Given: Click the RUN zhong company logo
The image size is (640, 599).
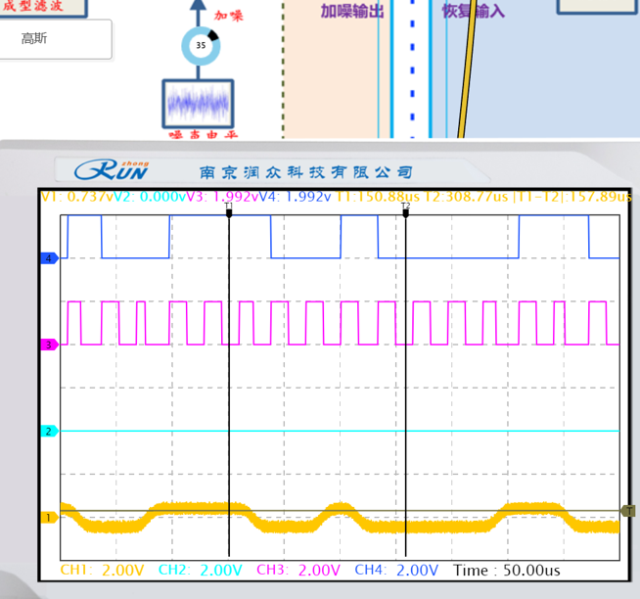Looking at the screenshot, I should 111,170.
